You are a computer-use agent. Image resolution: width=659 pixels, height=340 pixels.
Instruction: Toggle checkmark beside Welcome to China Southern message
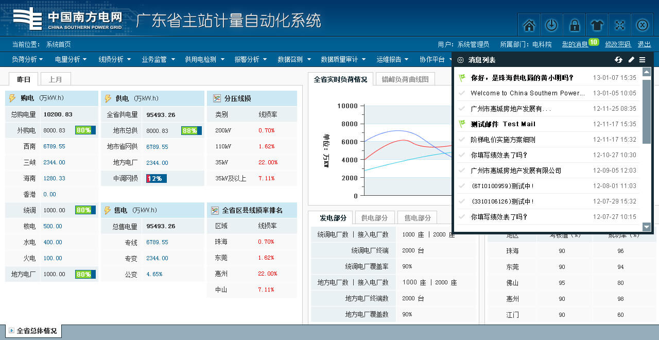[462, 93]
